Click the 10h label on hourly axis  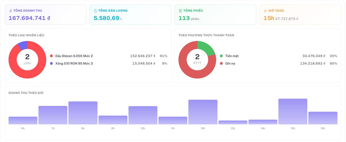tap(143, 129)
